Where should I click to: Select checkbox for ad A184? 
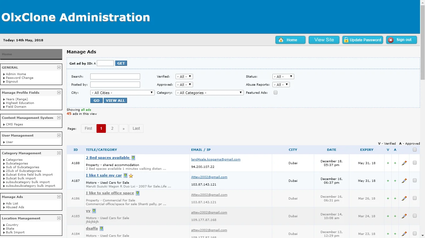click(414, 233)
